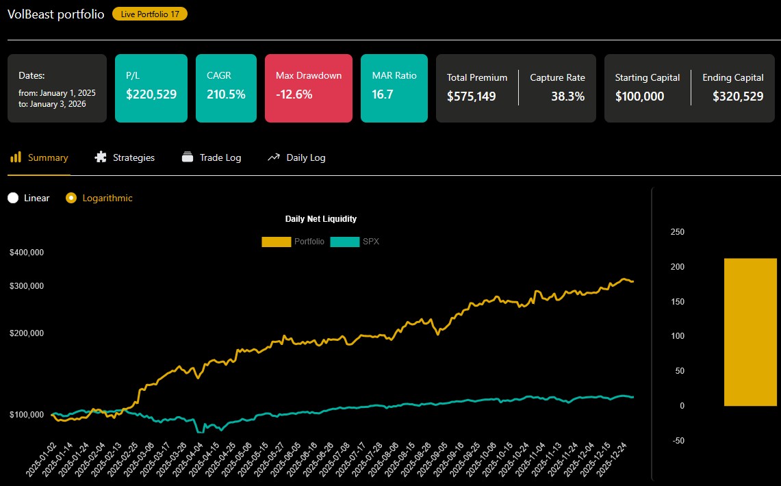
Task: Click the P/L stat card
Action: point(151,88)
